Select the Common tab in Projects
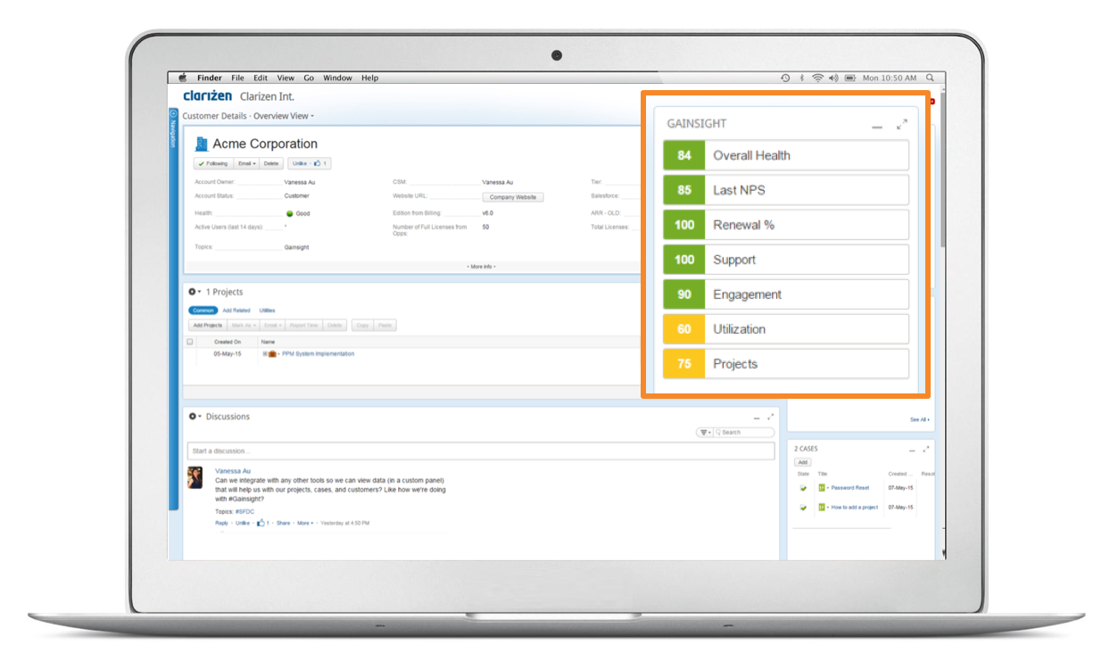1110x670 pixels. point(203,310)
